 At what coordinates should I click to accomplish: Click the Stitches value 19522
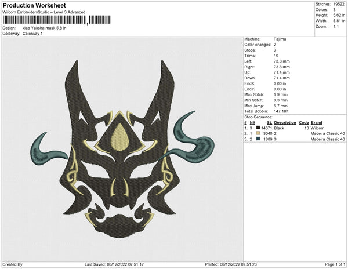pyautogui.click(x=339, y=4)
